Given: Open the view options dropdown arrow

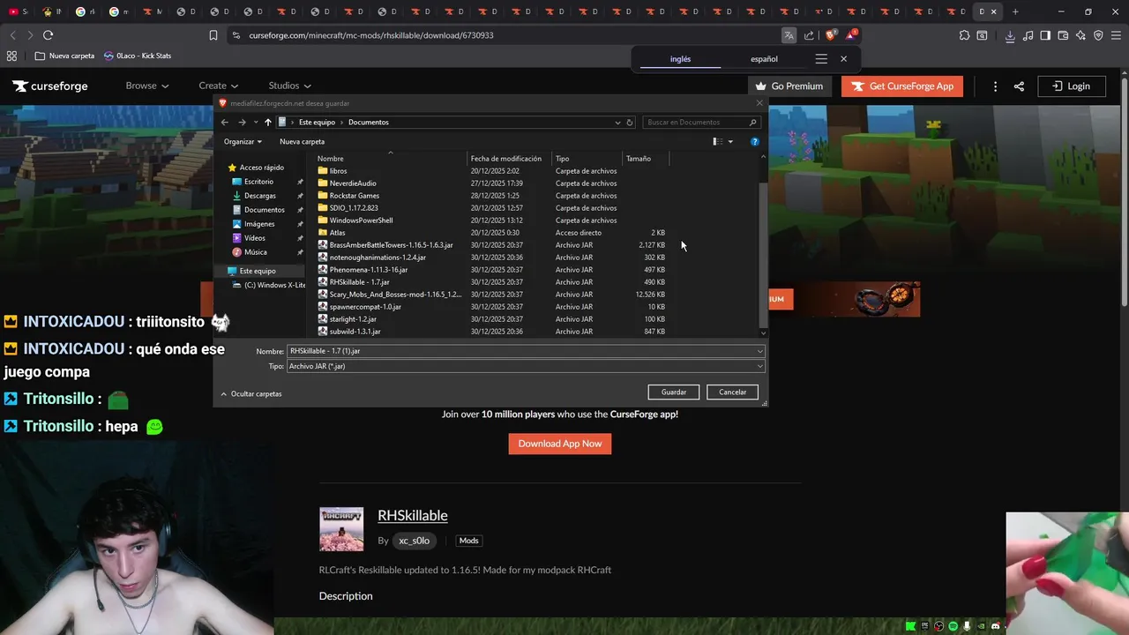Looking at the screenshot, I should point(730,141).
